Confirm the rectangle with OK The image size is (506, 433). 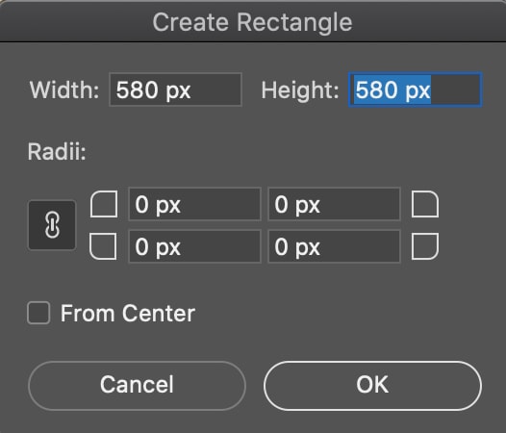click(372, 386)
